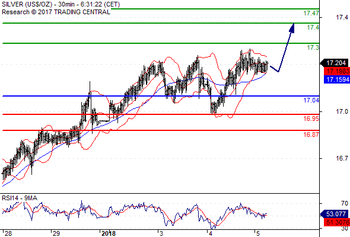Click the 16.7 price axis tick label
This screenshot has width=350, height=237.
click(342, 159)
